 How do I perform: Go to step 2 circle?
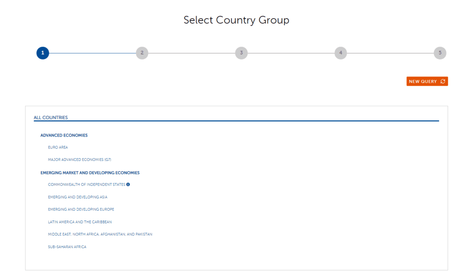pyautogui.click(x=142, y=53)
